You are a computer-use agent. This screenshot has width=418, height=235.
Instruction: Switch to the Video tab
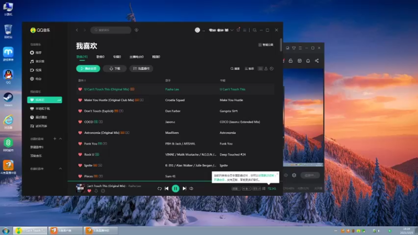coord(156,57)
